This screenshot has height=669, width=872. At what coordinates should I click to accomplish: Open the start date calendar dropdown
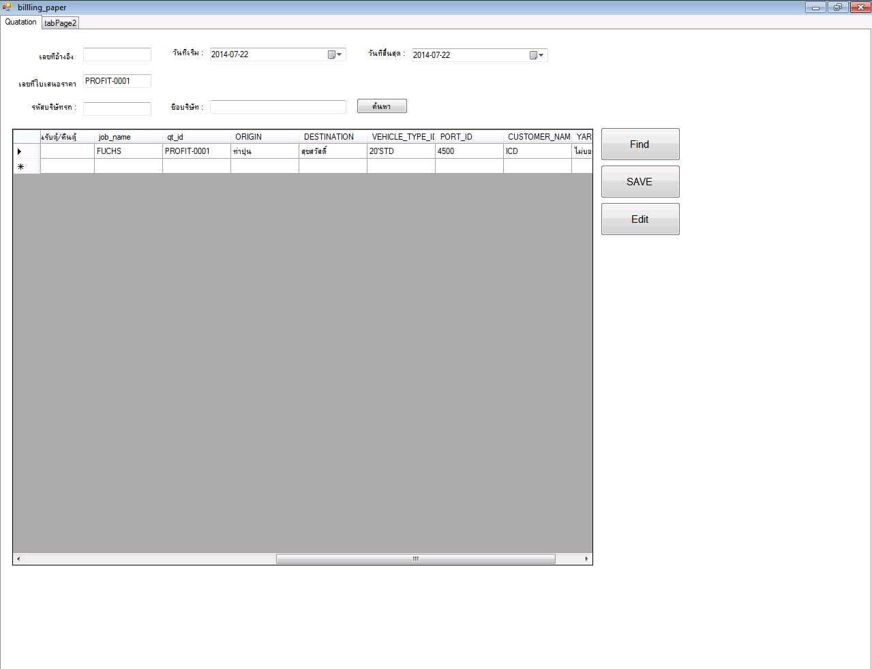(x=335, y=55)
